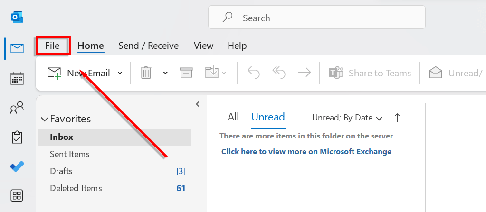Screen dimensions: 486x212
Task: Open the People contacts icon
Action: (x=17, y=109)
